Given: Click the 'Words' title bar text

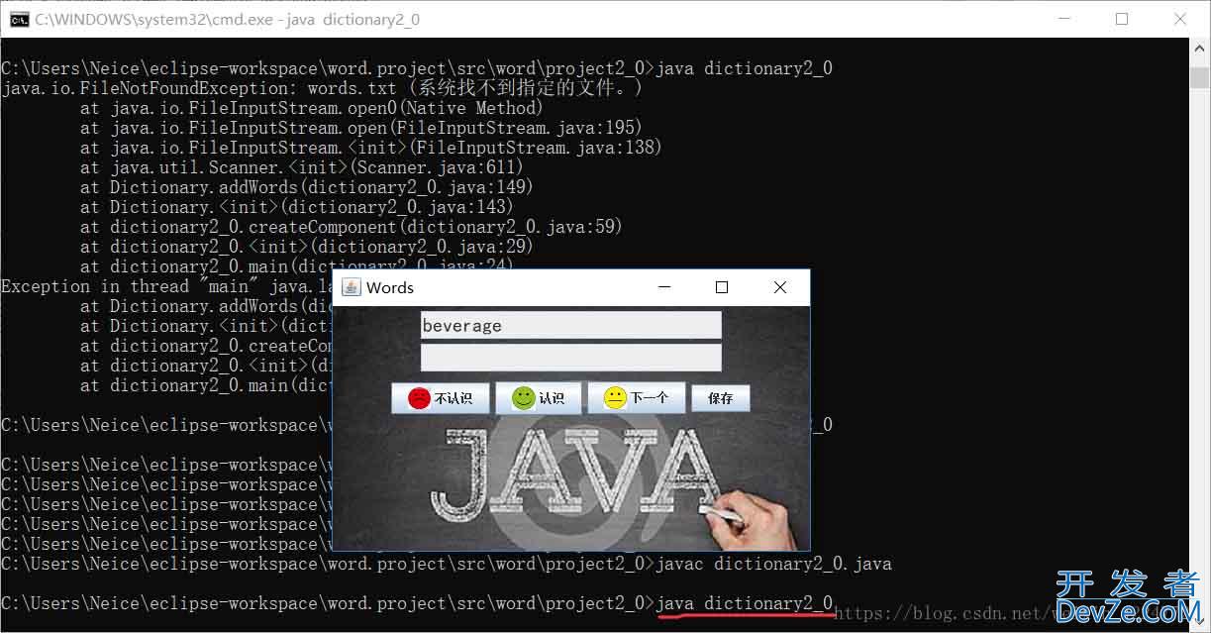Looking at the screenshot, I should click(390, 287).
